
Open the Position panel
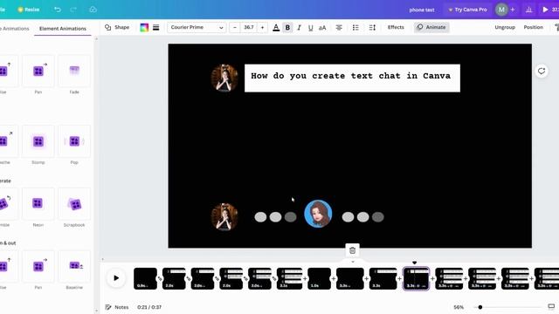[x=534, y=27]
